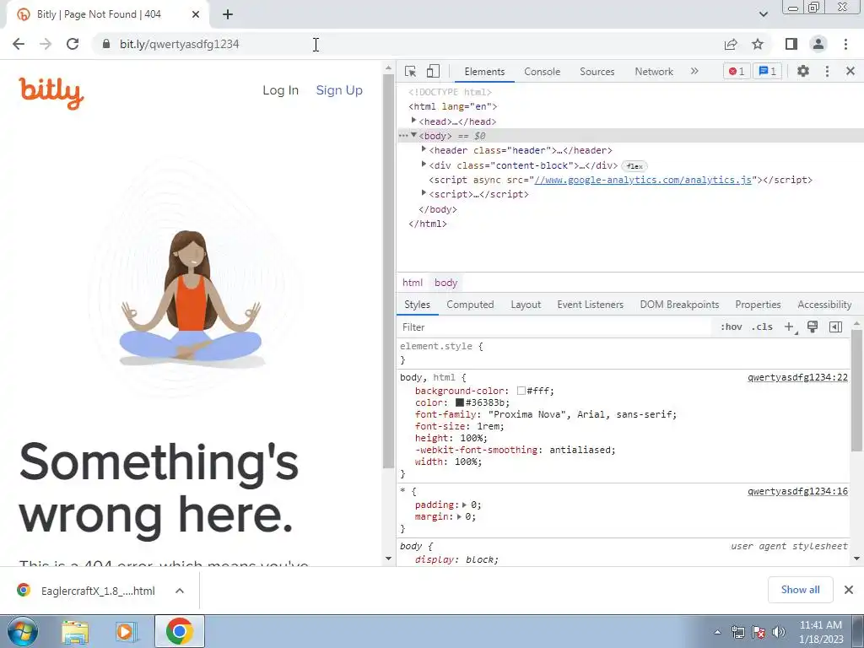Expand the padding shorthand triangle
Screen dimensions: 864x648
[x=465, y=505]
